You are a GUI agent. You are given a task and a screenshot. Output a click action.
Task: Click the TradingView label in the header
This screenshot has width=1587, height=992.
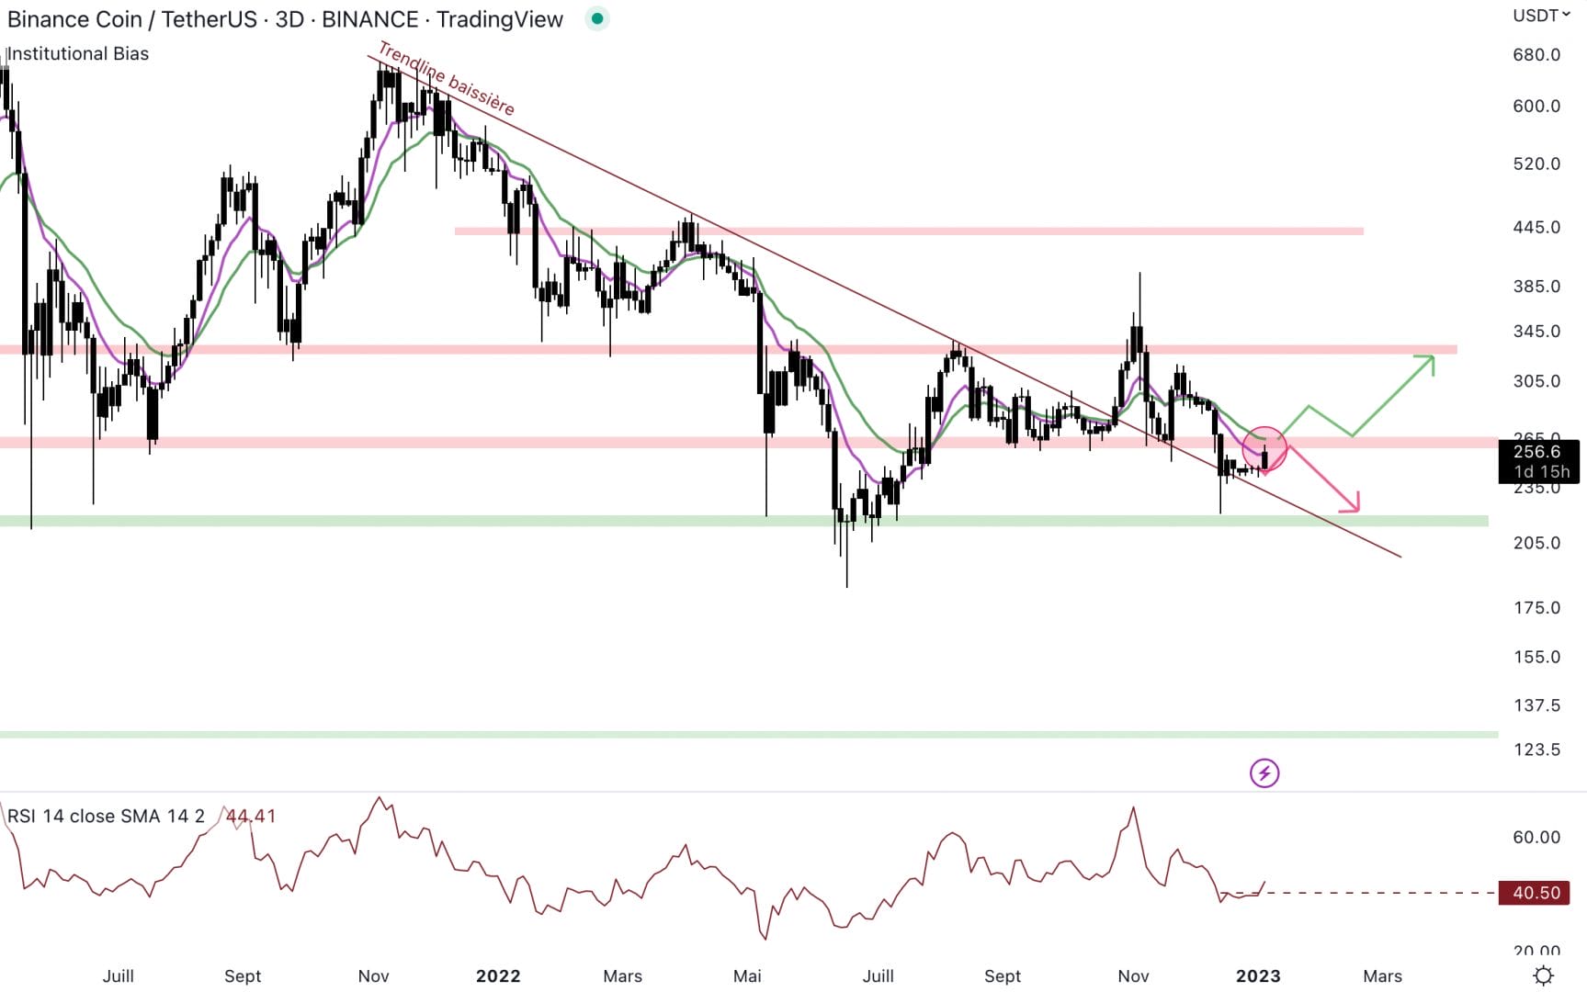501,18
